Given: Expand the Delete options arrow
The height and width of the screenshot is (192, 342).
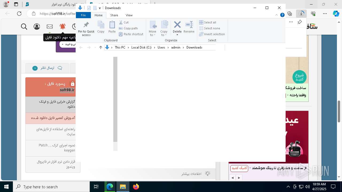Looking at the screenshot, I should (x=177, y=35).
